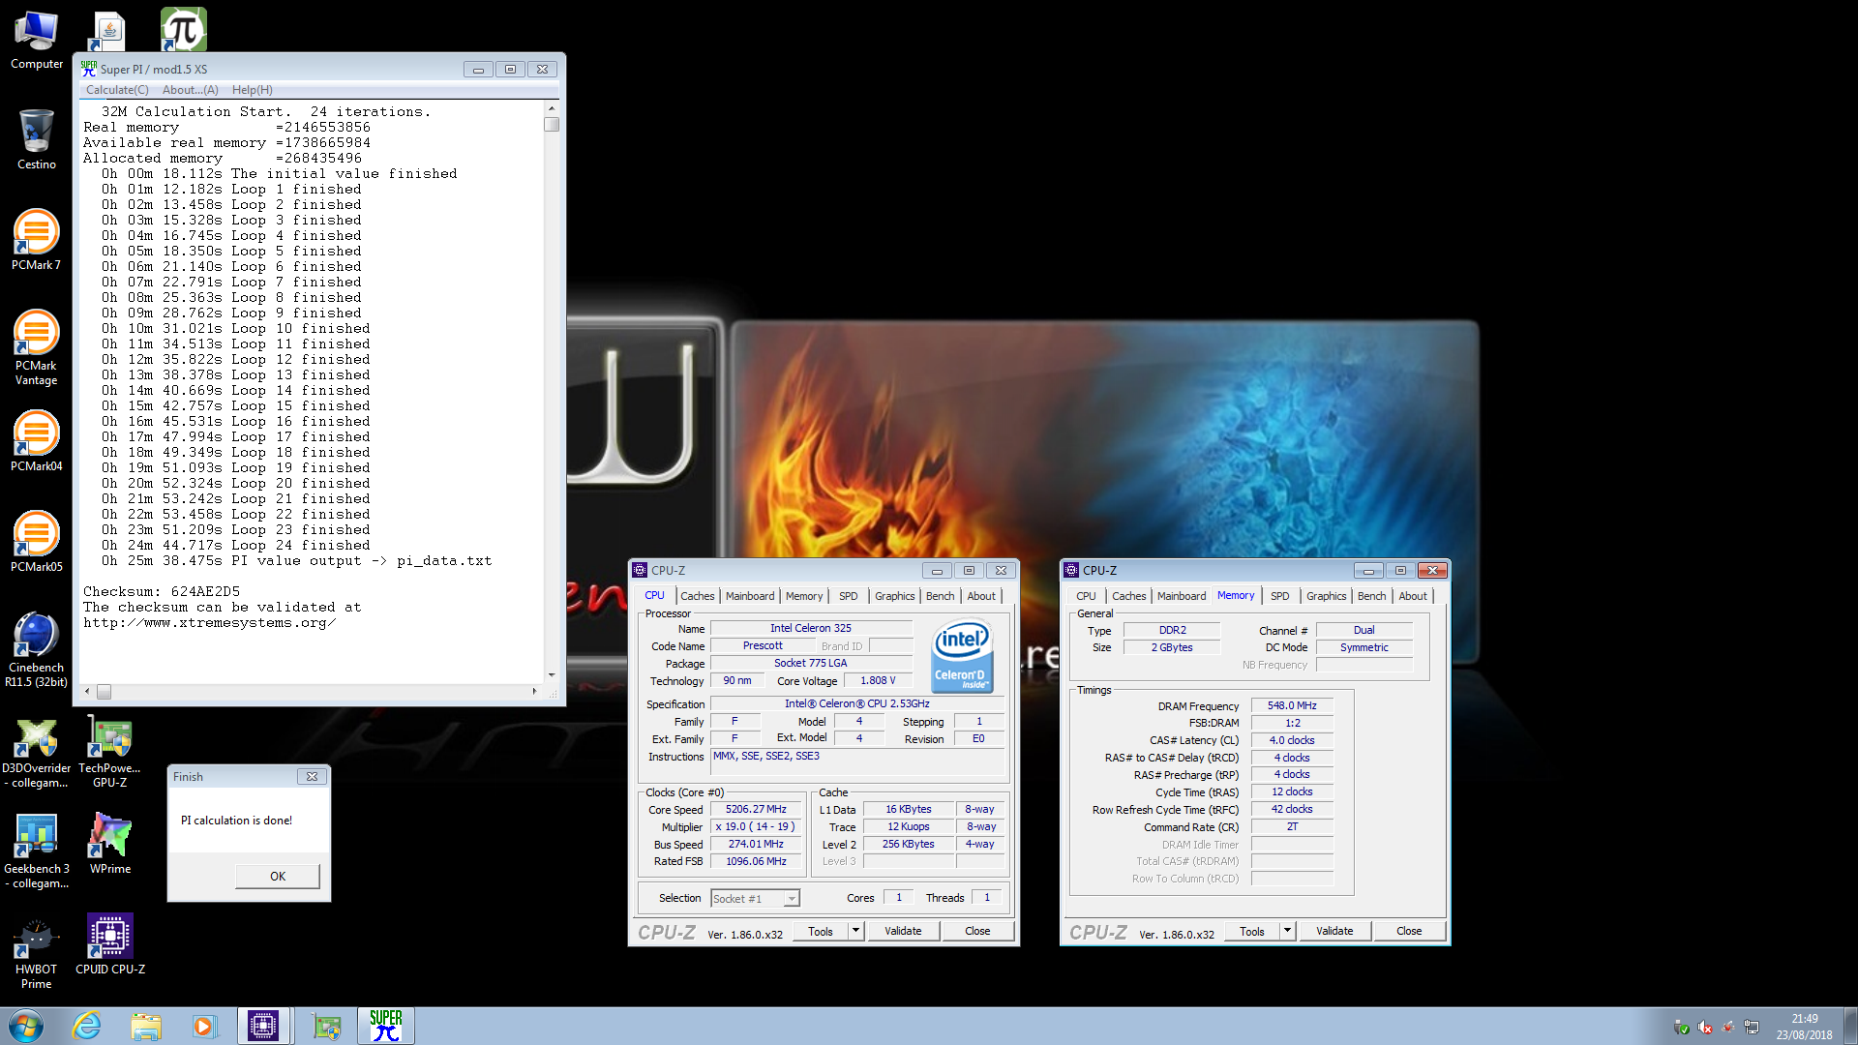Switch to Memory tab in left CPU-Z
The width and height of the screenshot is (1858, 1045).
coord(804,596)
